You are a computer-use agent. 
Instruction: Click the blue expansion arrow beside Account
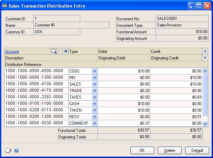(x=66, y=51)
